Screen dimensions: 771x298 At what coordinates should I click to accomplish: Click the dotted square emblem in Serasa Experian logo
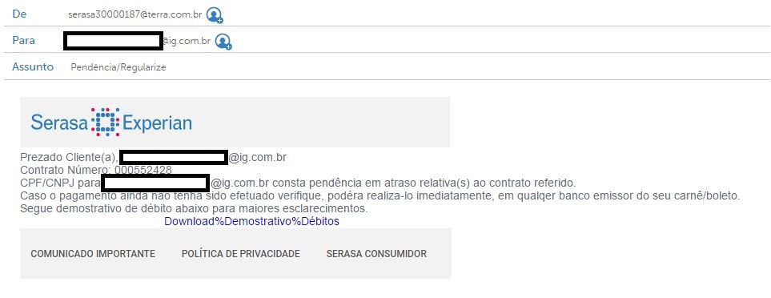click(x=105, y=122)
